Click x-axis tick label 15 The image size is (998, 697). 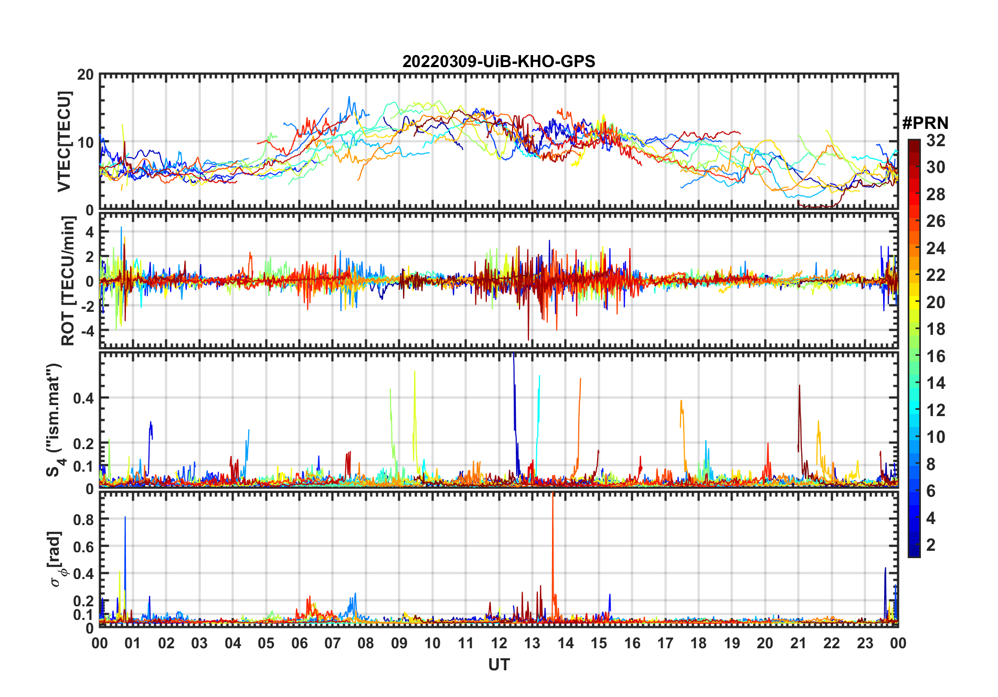tap(599, 643)
